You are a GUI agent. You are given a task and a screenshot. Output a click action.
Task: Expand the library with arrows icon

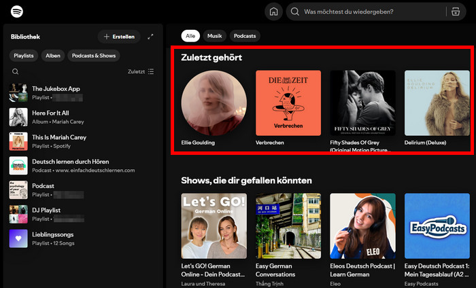150,37
